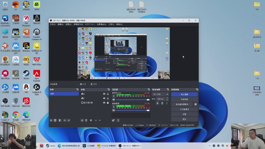Open the Docks menu (停靠窗口)
The width and height of the screenshot is (265, 149).
[78, 24]
